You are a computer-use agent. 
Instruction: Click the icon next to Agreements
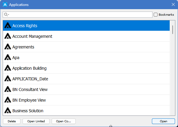(8, 47)
